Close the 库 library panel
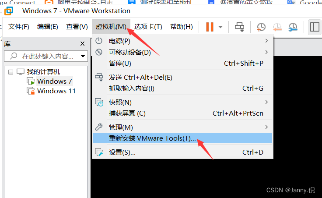This screenshot has height=198, width=322. click(82, 44)
